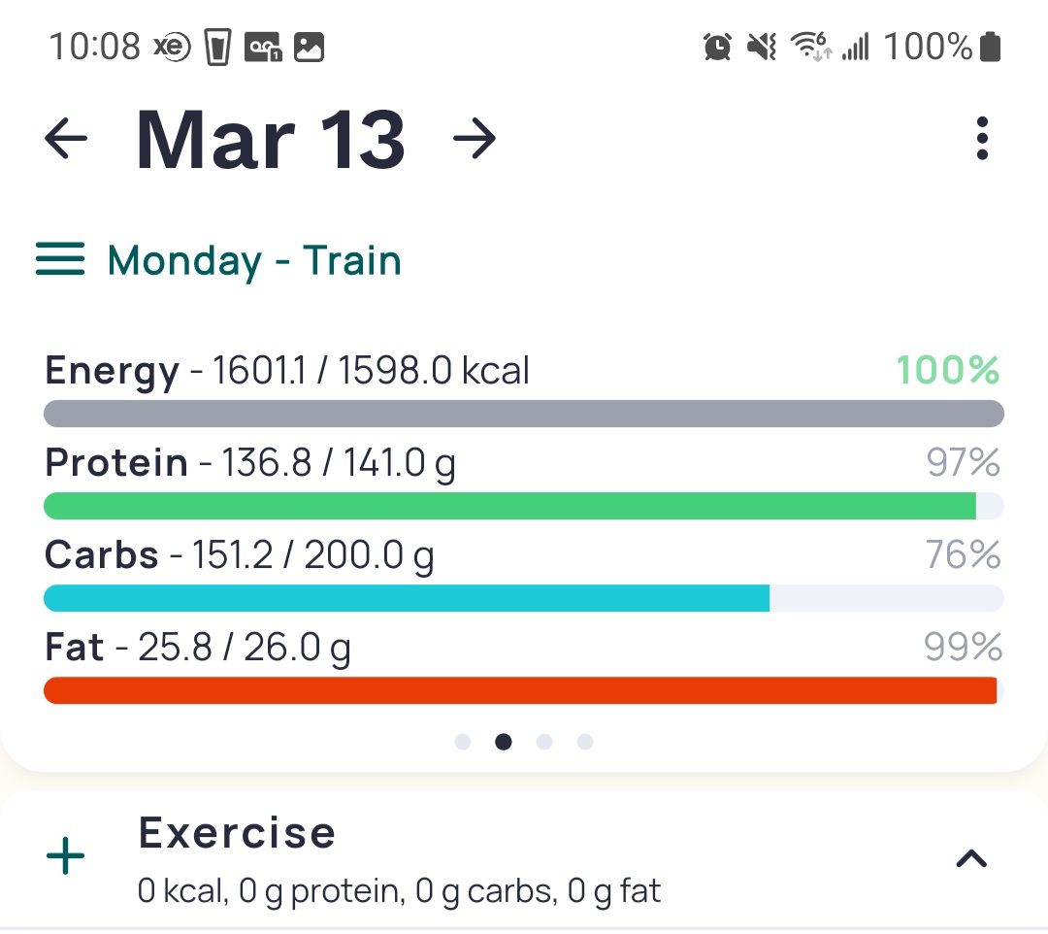The image size is (1048, 934).
Task: Open the three-dot overflow menu
Action: click(982, 139)
